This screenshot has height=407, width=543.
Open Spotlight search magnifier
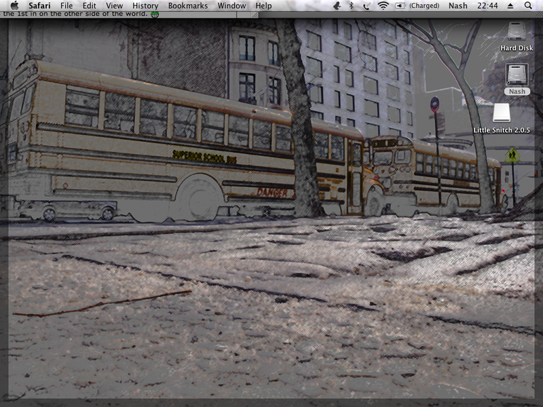click(528, 5)
